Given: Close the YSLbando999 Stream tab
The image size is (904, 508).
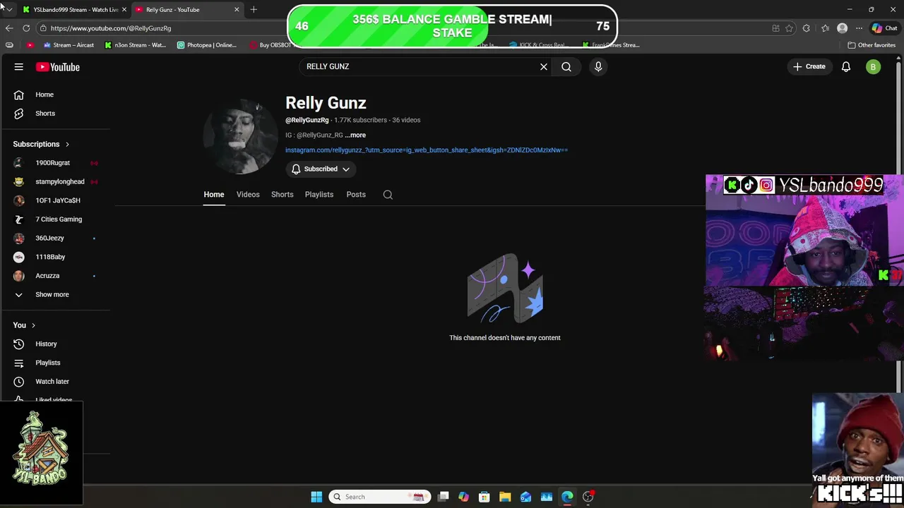Looking at the screenshot, I should (124, 10).
